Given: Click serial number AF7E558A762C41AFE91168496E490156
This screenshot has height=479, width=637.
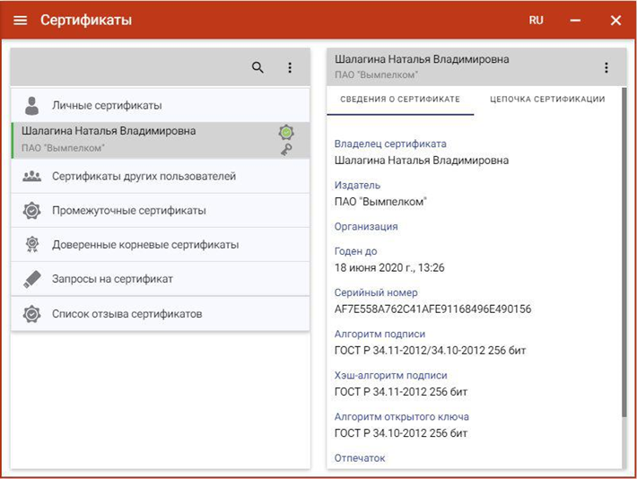Looking at the screenshot, I should click(x=432, y=309).
